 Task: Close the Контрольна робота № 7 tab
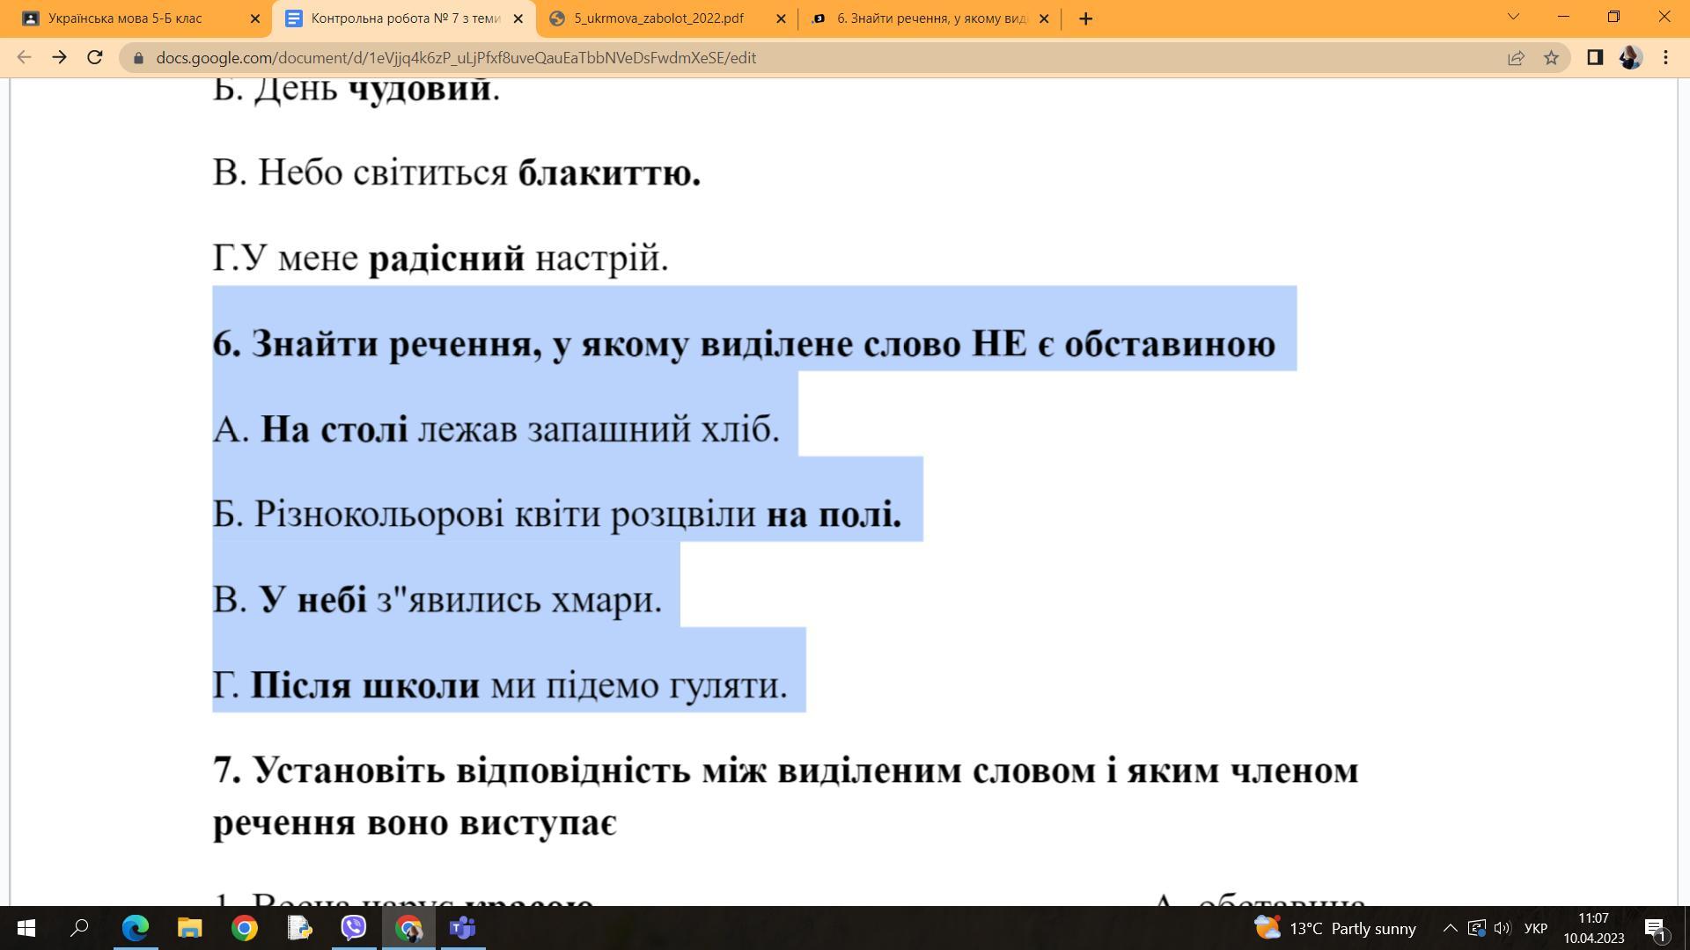tap(518, 18)
